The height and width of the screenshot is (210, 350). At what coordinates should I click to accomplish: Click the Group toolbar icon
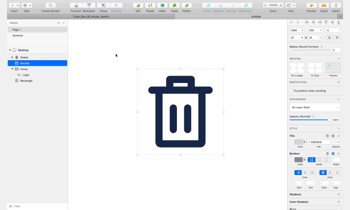[103, 5]
